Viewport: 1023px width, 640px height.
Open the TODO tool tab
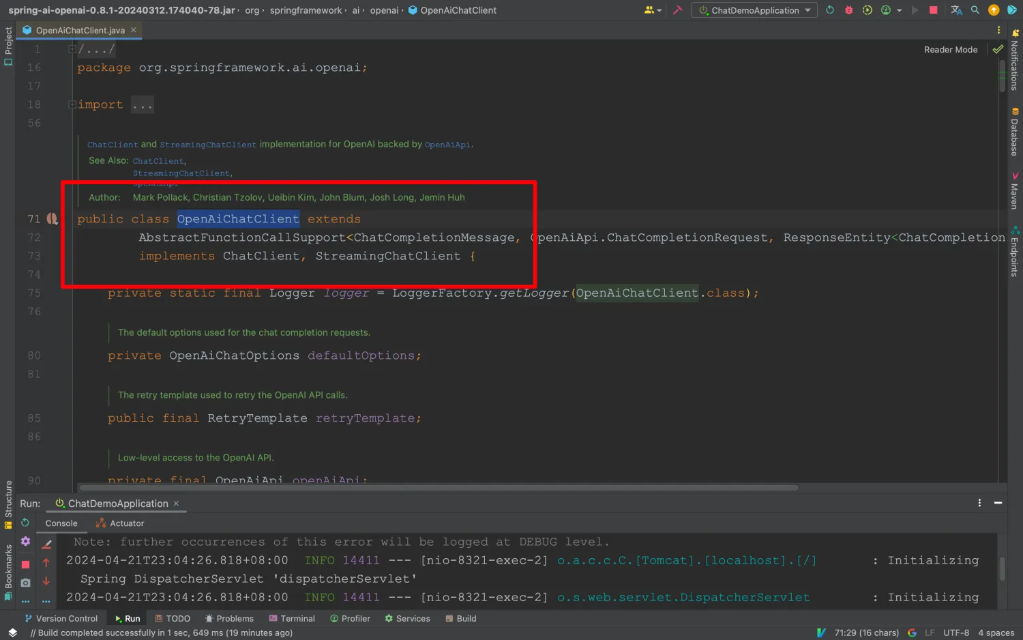point(173,618)
